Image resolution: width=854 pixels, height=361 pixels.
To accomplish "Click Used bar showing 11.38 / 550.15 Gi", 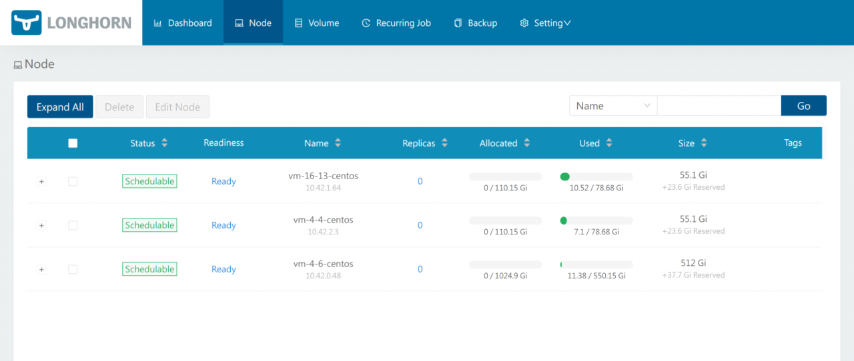I will 596,264.
